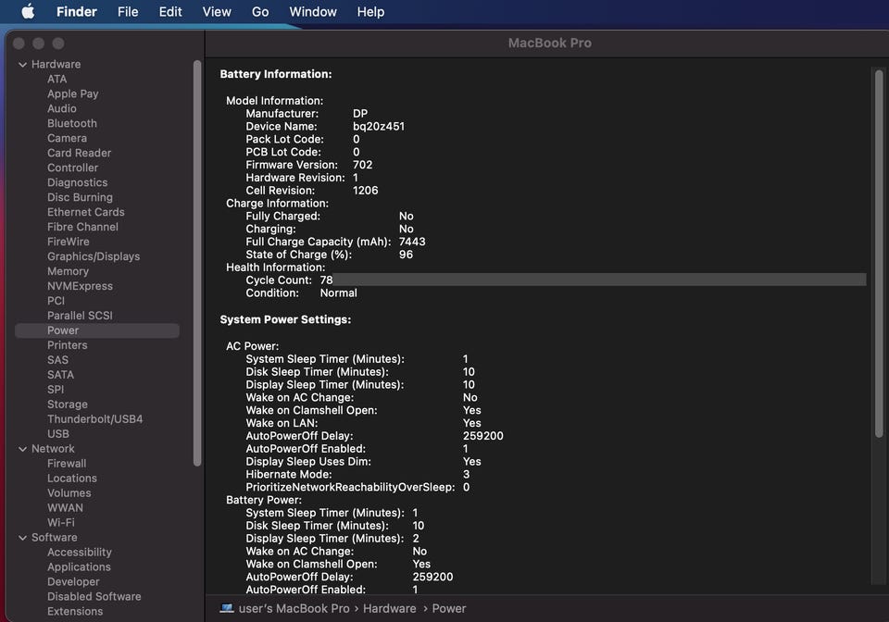This screenshot has width=889, height=622.
Task: Click the sidebar vertical scrollbar
Action: click(x=197, y=264)
